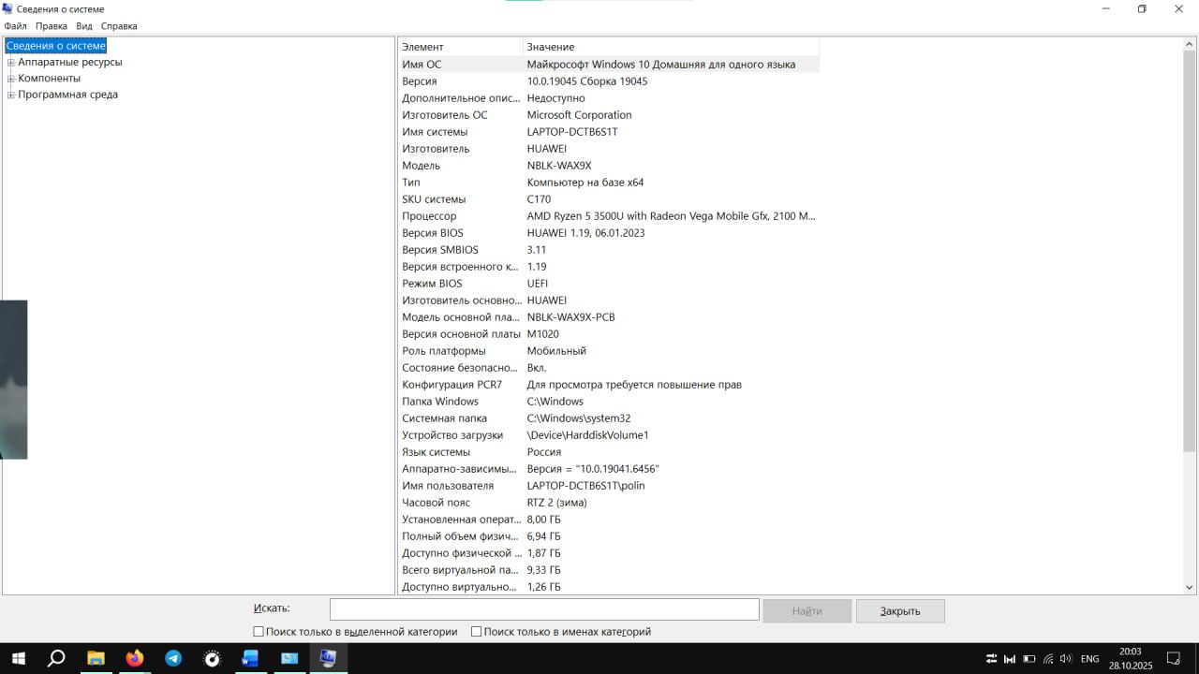This screenshot has width=1199, height=674.
Task: Click the value Компьютер на базе x64
Action: [585, 183]
